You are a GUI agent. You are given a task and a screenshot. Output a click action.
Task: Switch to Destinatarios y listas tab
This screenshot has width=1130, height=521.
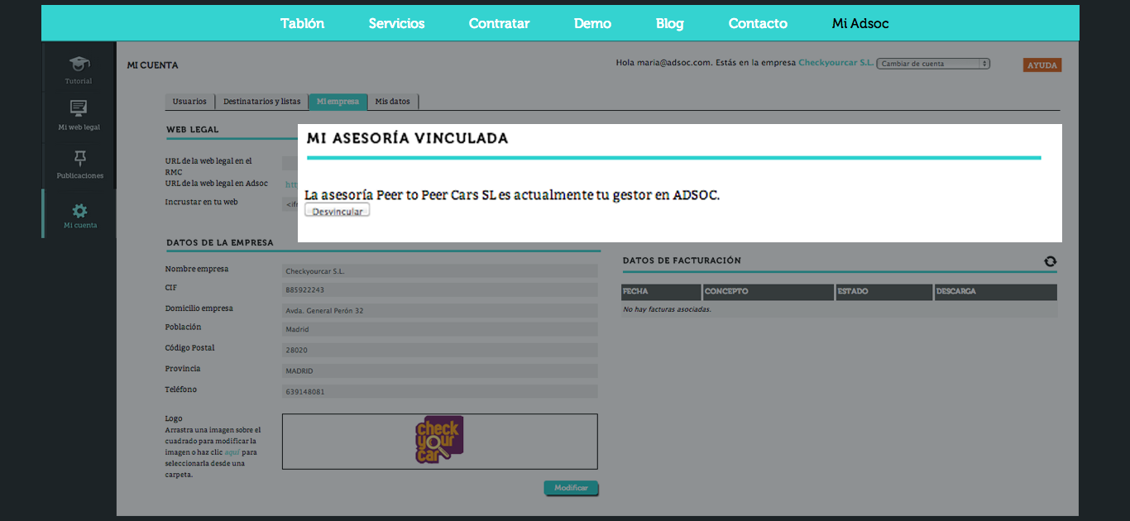click(261, 102)
